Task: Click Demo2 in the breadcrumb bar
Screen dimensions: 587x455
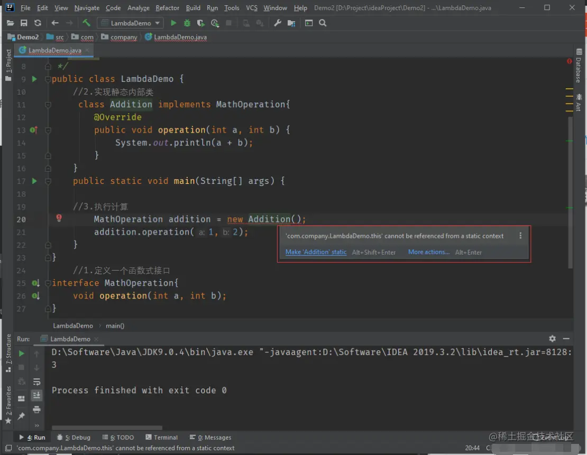Action: pyautogui.click(x=23, y=37)
